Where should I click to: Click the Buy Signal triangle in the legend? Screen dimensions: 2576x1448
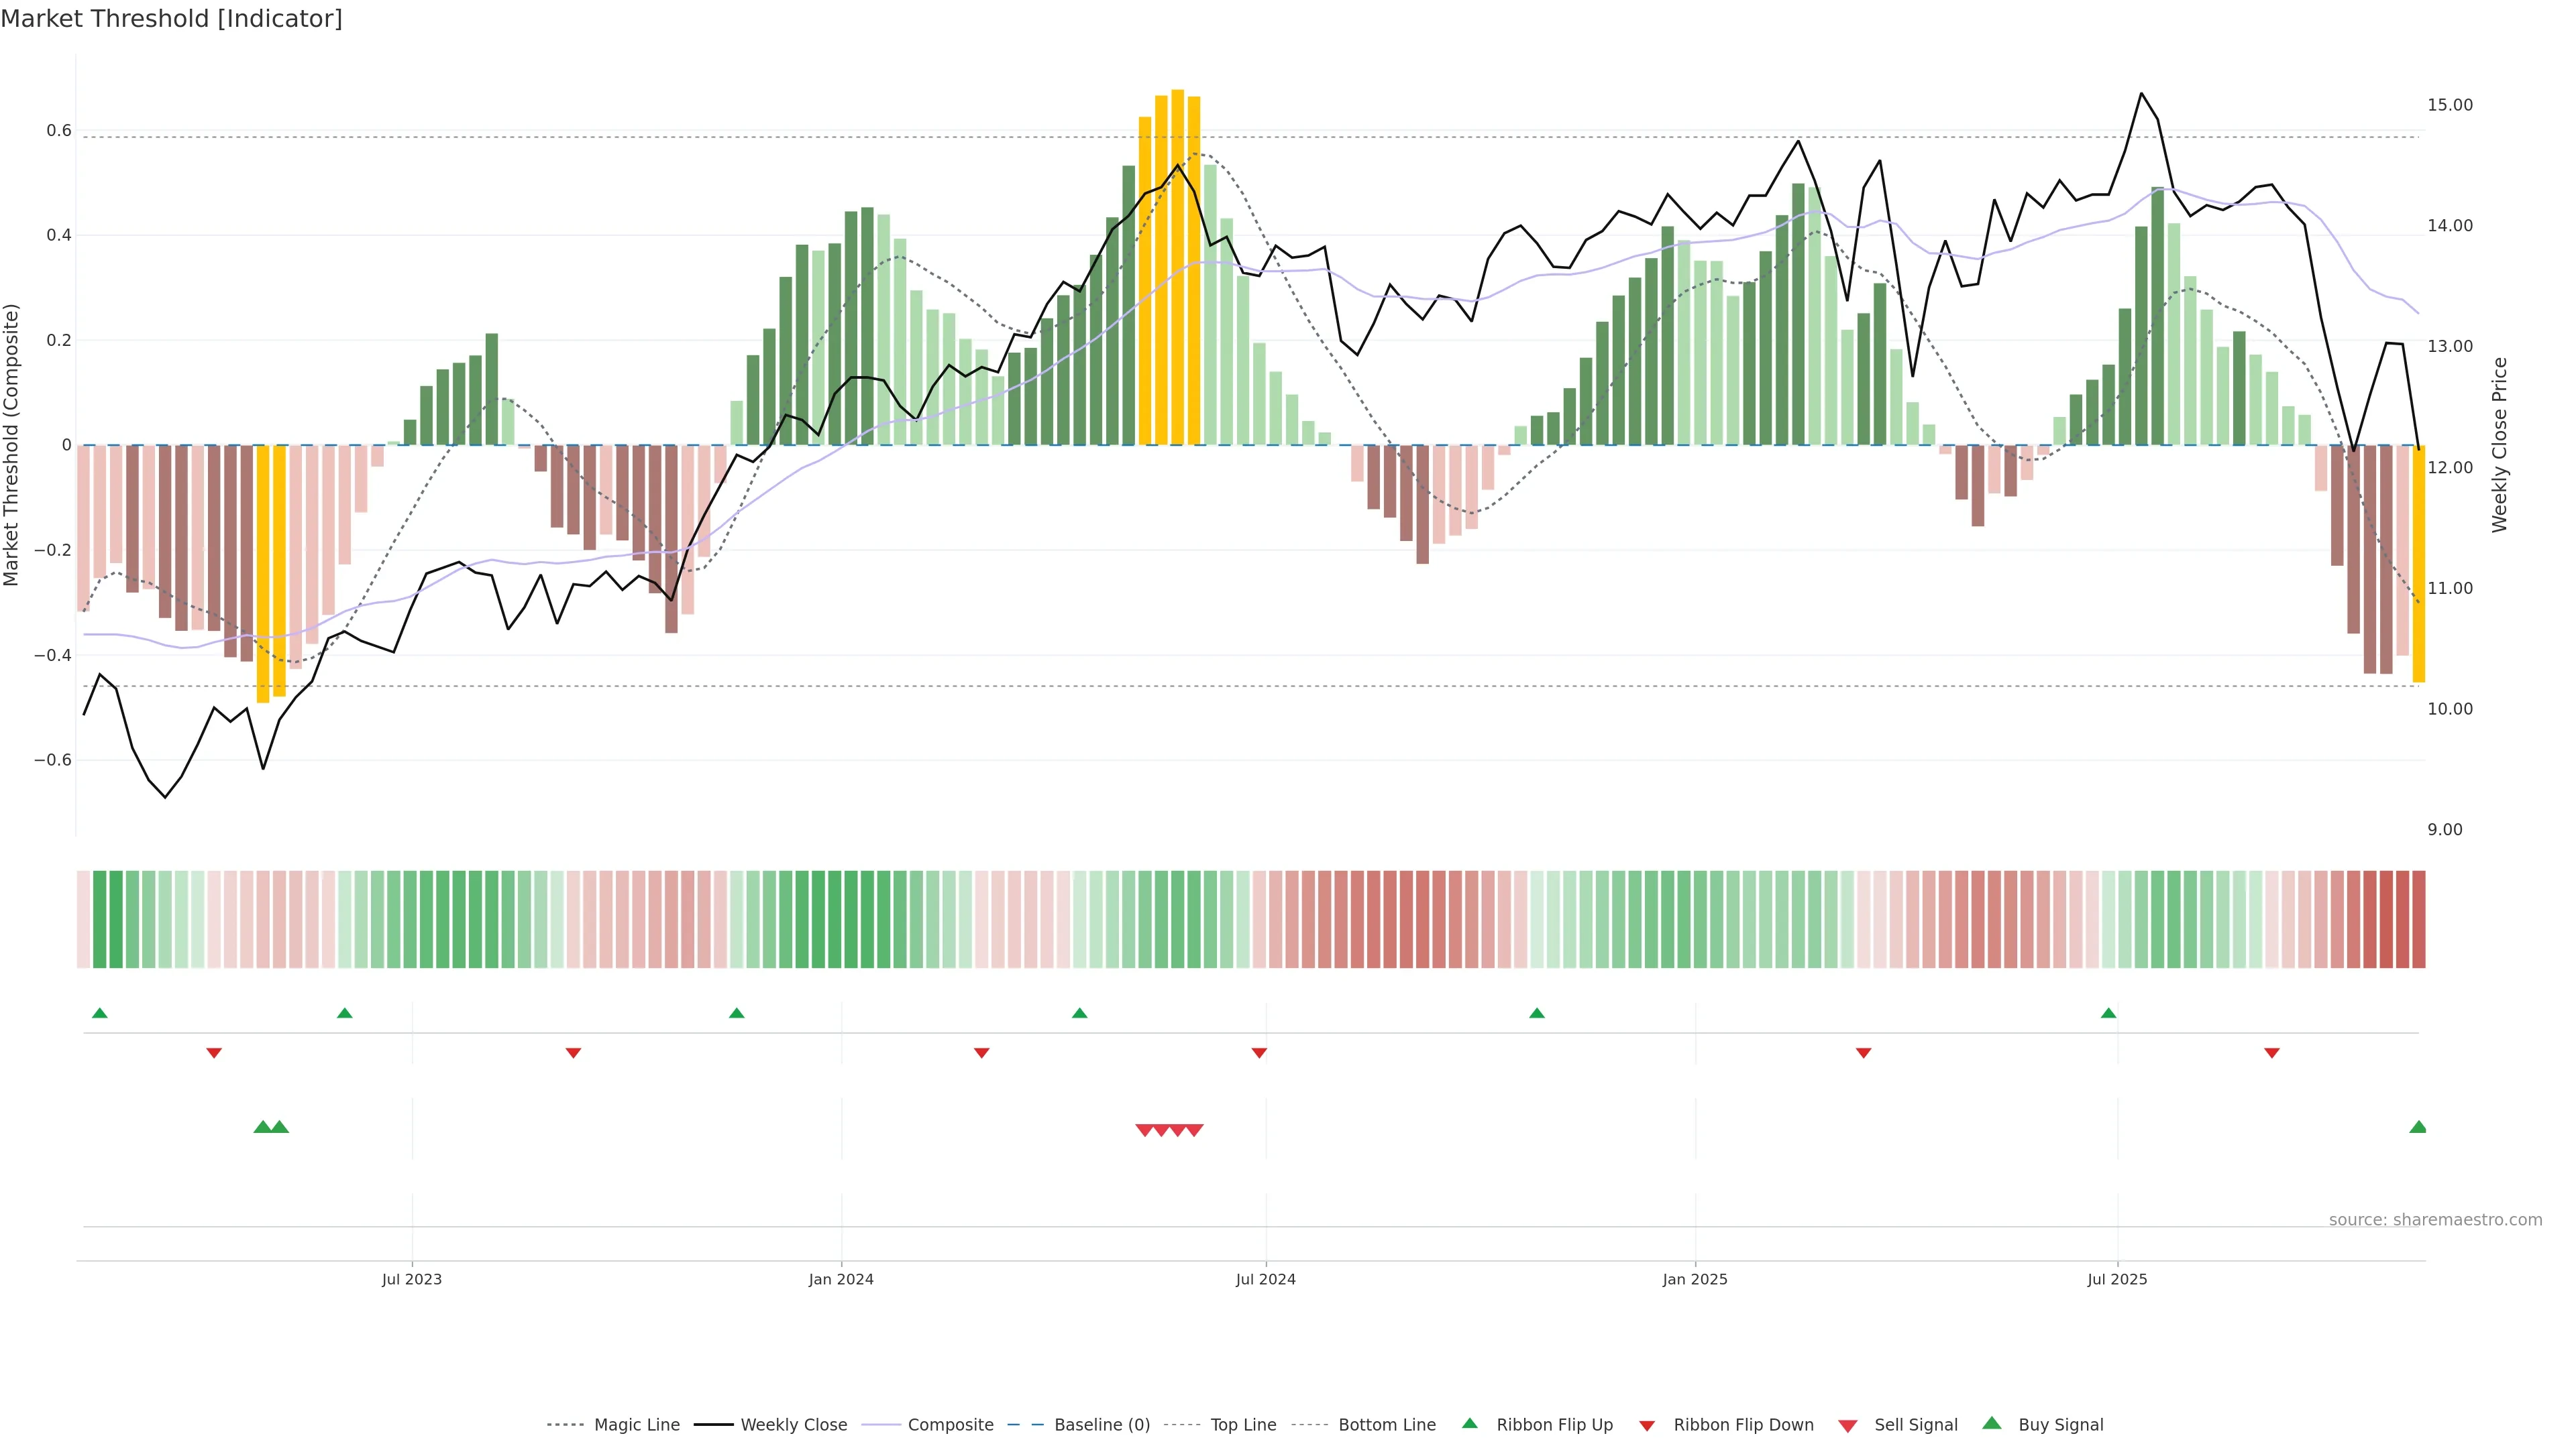[x=1991, y=1423]
